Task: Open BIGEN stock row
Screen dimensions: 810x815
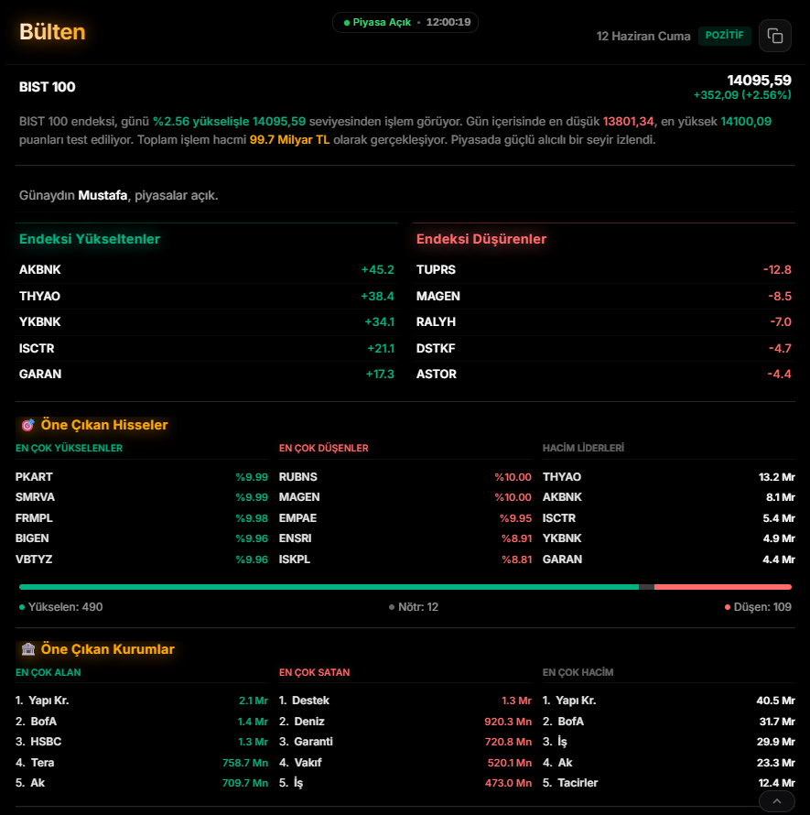Action: click(x=142, y=538)
